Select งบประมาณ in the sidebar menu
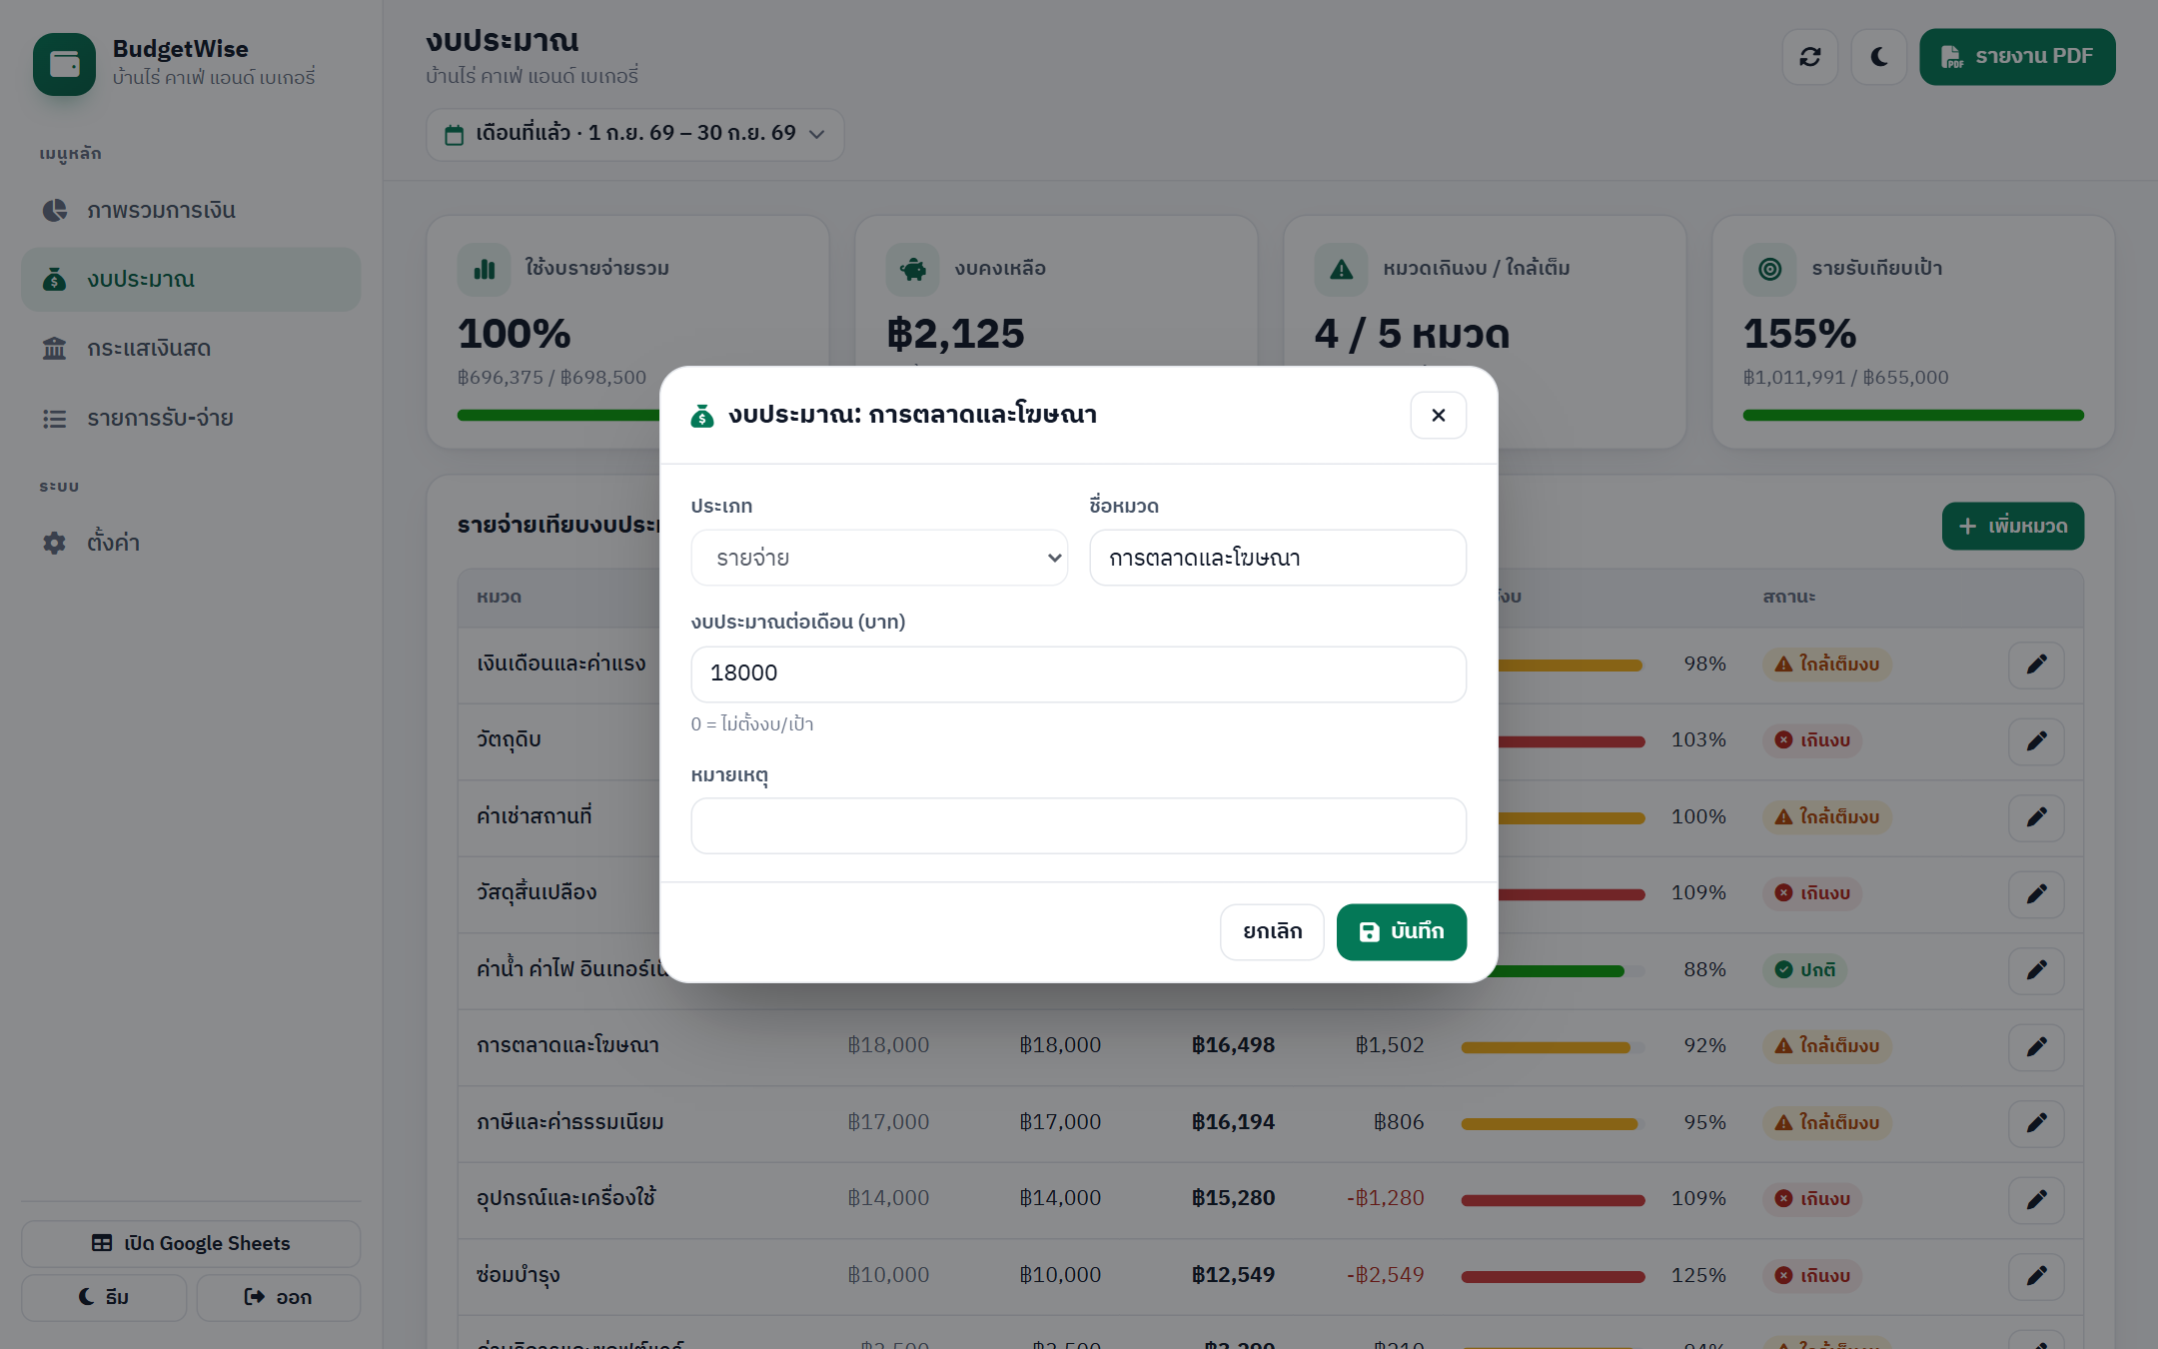The height and width of the screenshot is (1349, 2158). [191, 280]
